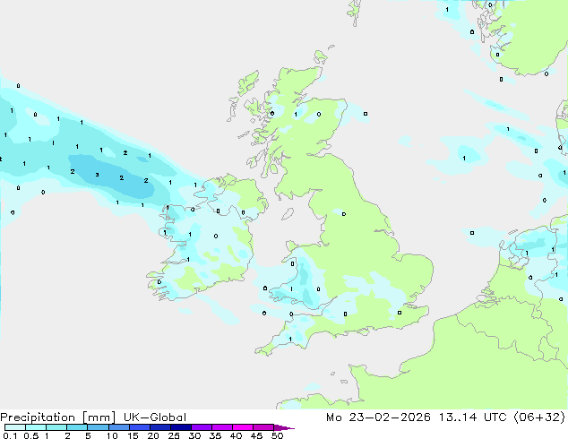The image size is (568, 439).
Task: Select the 30–35 mm purple legend swatch
Action: [x=201, y=427]
